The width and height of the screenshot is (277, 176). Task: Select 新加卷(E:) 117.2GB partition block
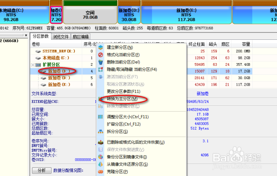coord(187,15)
